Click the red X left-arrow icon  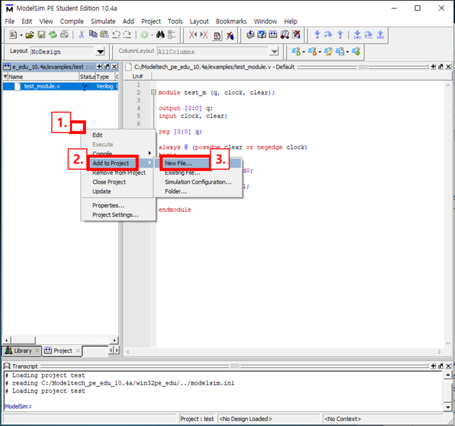coord(192,35)
